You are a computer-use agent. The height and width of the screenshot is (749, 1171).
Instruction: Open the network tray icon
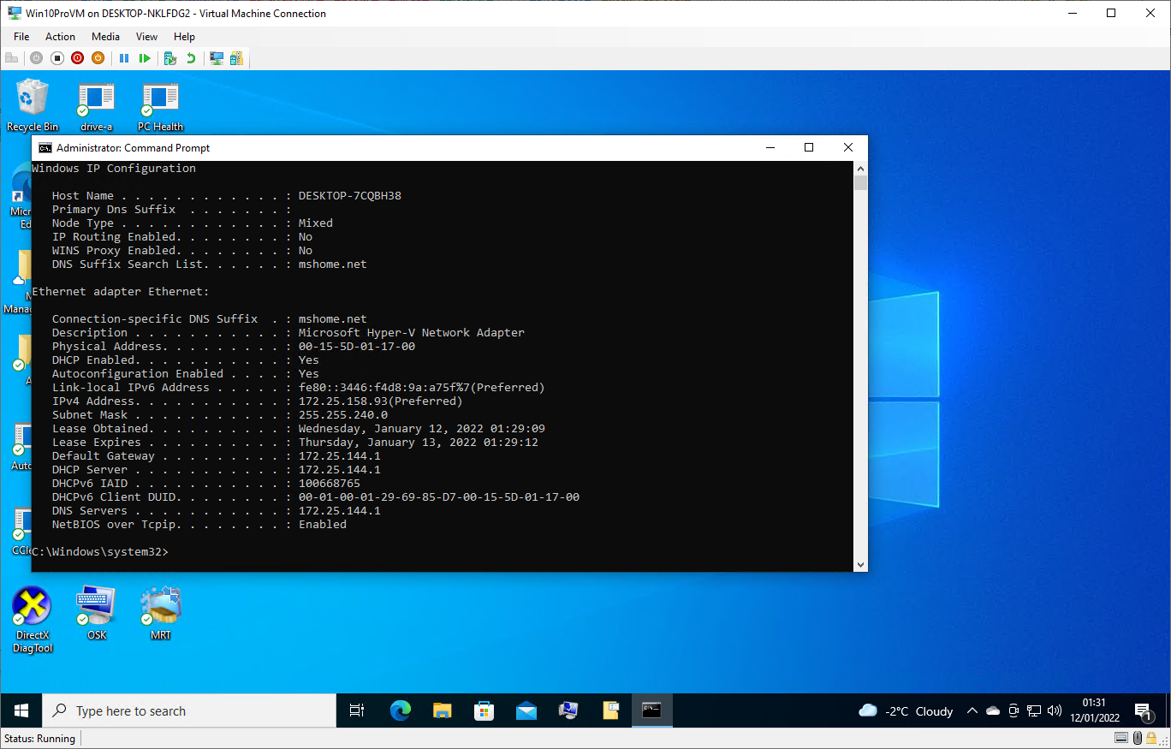(1034, 710)
